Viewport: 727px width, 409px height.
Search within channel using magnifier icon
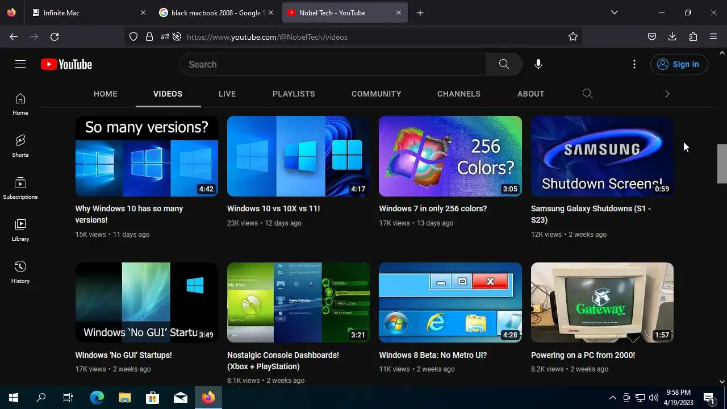588,94
